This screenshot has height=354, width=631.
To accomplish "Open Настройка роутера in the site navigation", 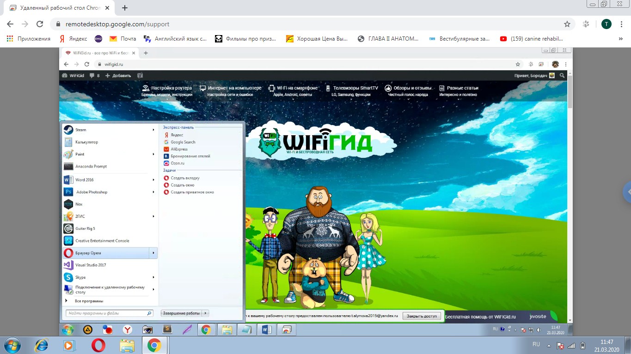I will (167, 90).
